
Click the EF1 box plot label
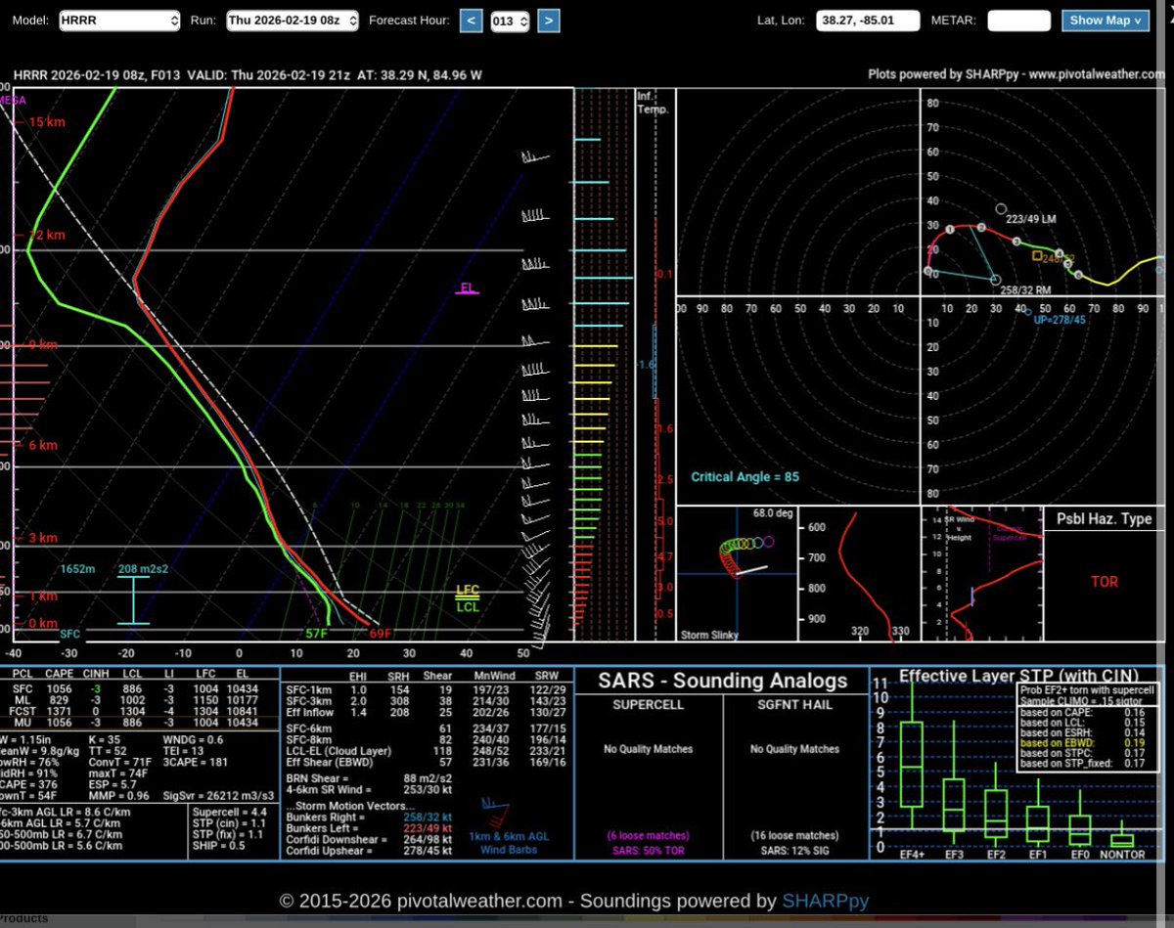pos(1038,854)
